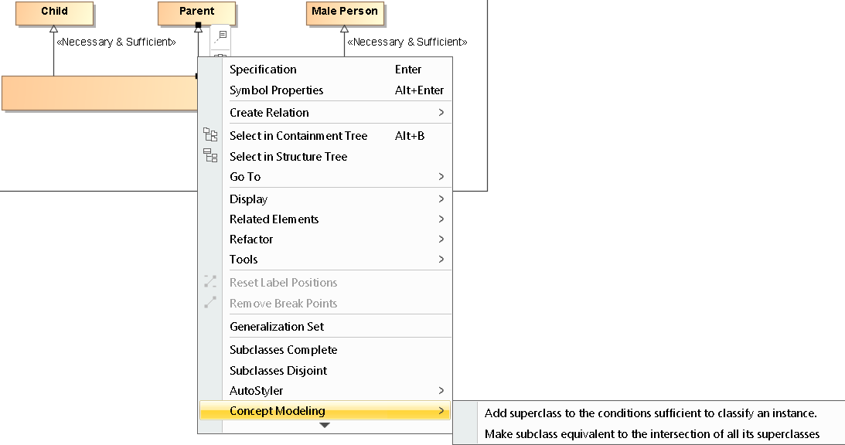The height and width of the screenshot is (445, 845).
Task: Click the generalization arrowhead under Child
Action: click(53, 29)
